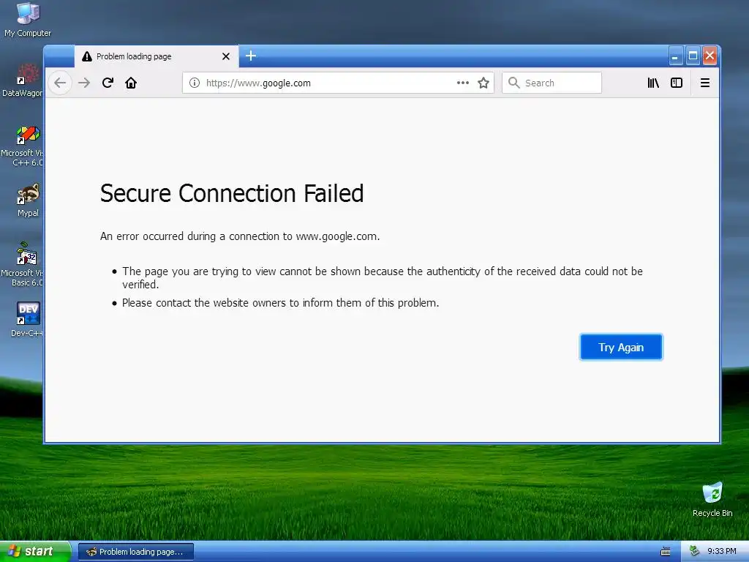Open the hamburger application menu

pyautogui.click(x=704, y=83)
